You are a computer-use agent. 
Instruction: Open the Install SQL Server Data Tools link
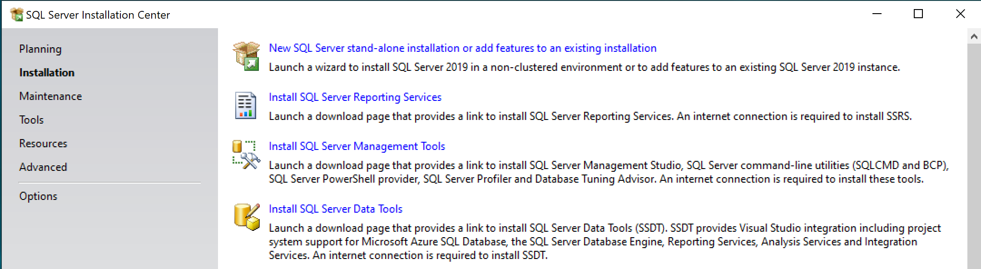(336, 209)
